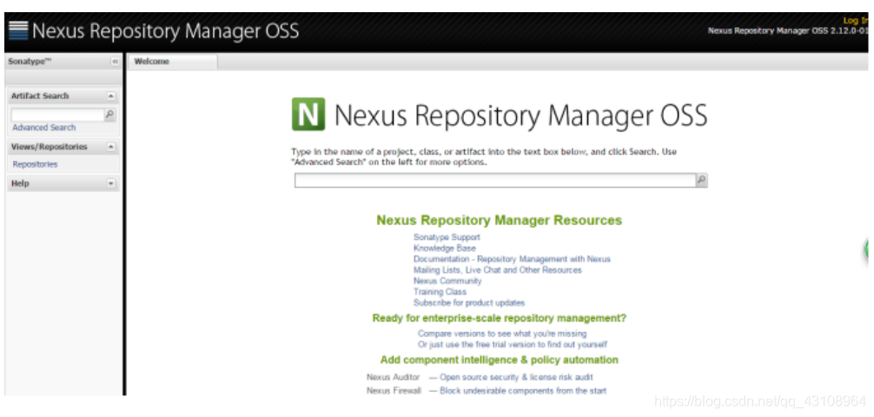Open Mailing Lists, Live Chat and Other Resources

497,270
